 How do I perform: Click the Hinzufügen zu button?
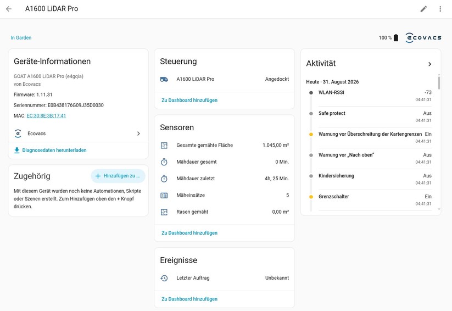click(118, 176)
